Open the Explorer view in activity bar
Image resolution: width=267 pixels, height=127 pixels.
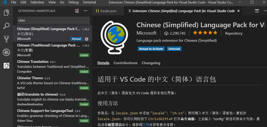click(x=7, y=13)
